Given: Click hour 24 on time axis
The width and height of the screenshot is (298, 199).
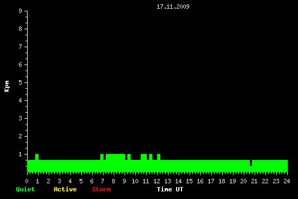Looking at the screenshot, I should [x=287, y=181].
